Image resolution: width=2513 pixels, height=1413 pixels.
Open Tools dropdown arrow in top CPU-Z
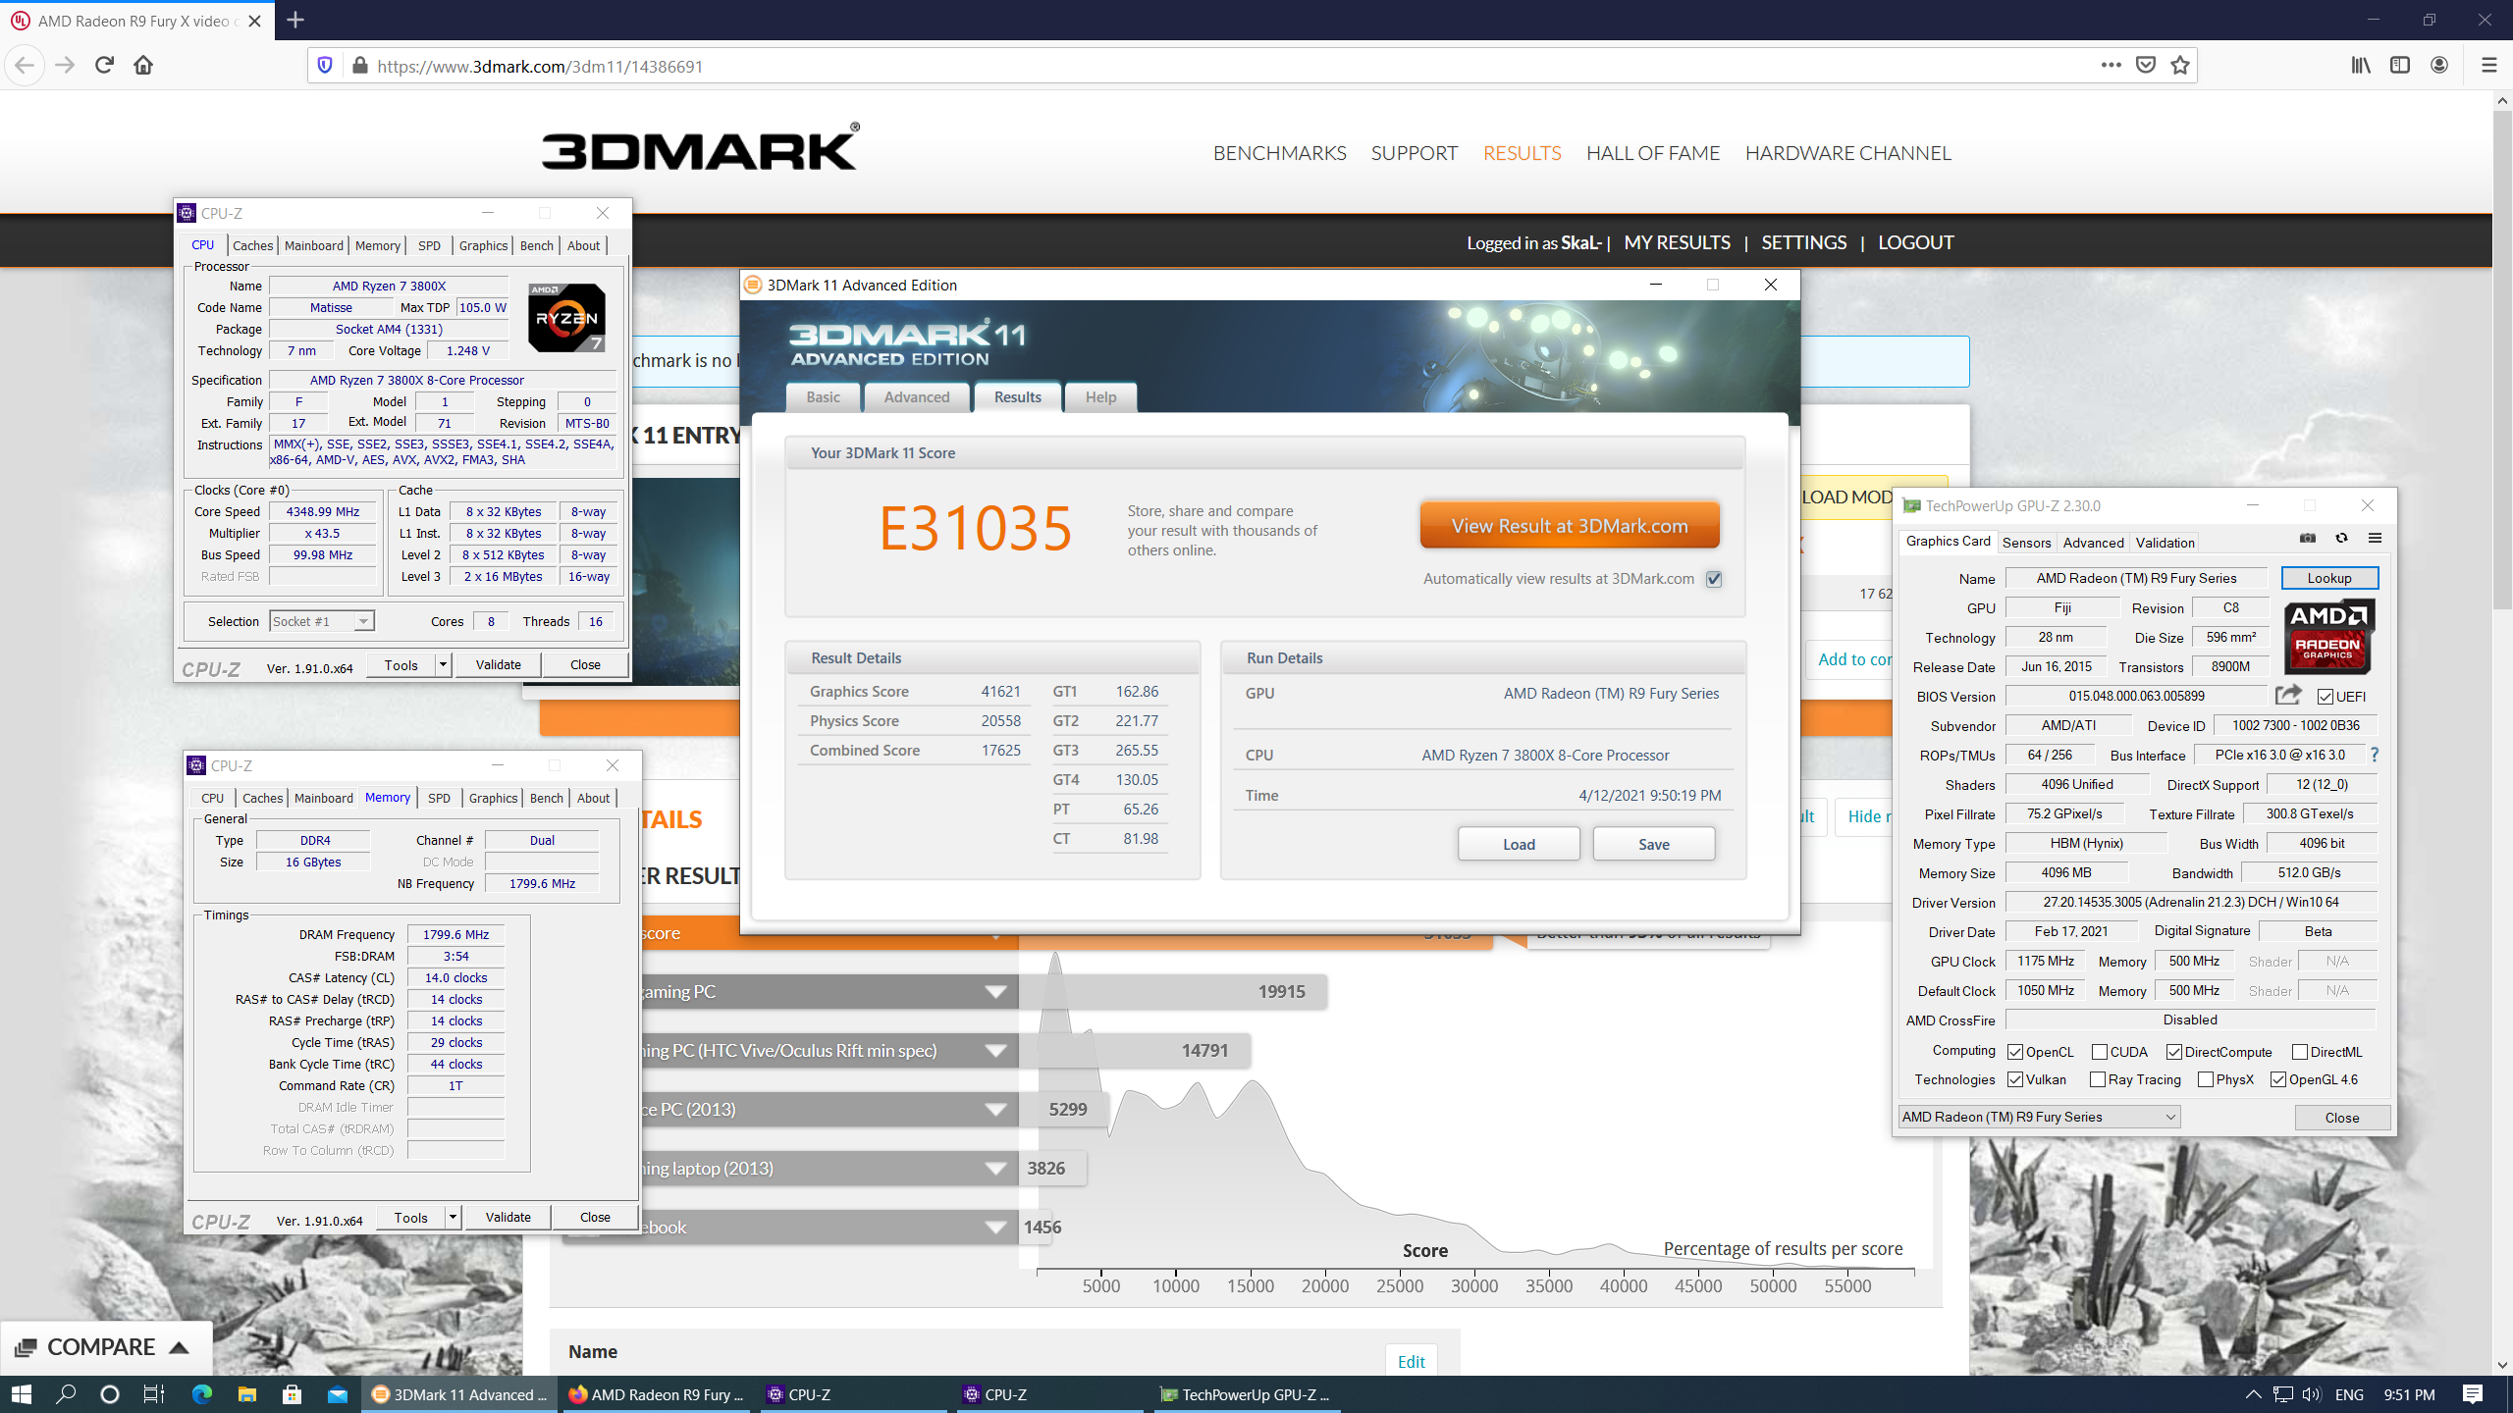[444, 665]
